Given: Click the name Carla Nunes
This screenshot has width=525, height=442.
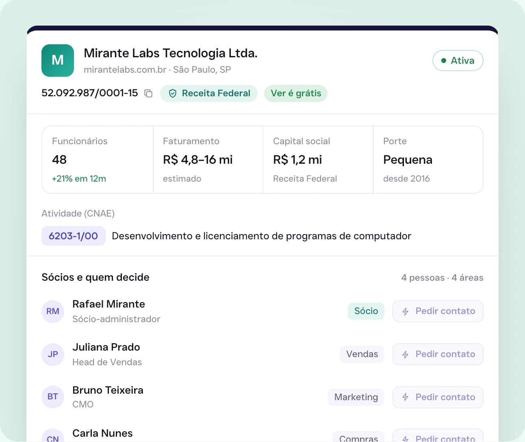Looking at the screenshot, I should pos(102,433).
